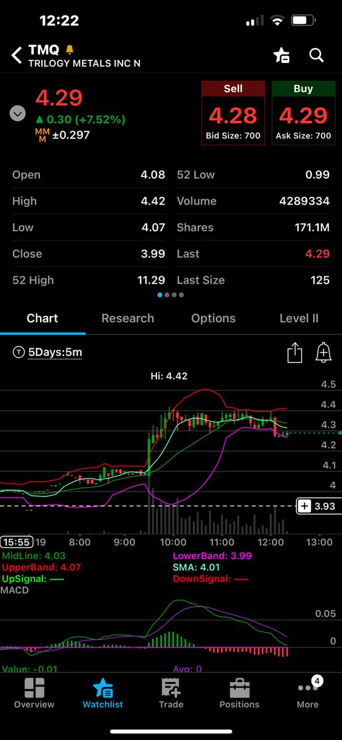Open the More menu tab

307,694
